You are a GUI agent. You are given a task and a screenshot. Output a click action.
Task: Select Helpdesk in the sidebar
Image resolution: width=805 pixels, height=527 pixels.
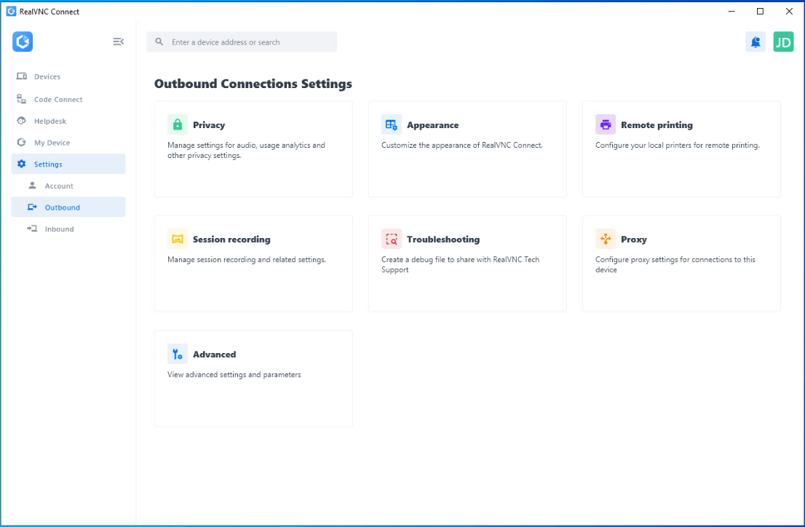pos(50,121)
